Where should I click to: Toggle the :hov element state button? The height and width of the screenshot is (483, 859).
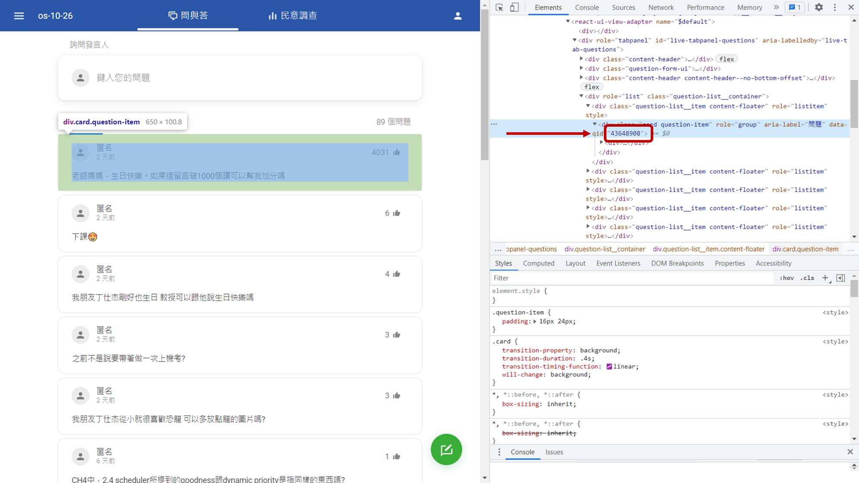tap(786, 278)
